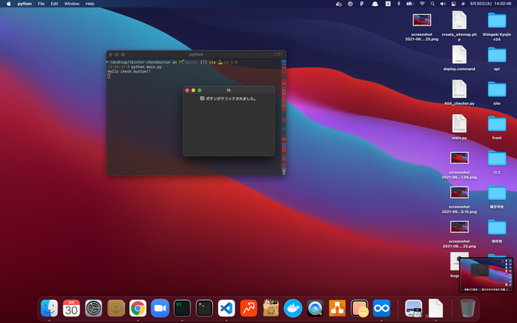Screen dimensions: 517x323
Task: Open Visual Studio Code from the dock
Action: tap(226, 307)
